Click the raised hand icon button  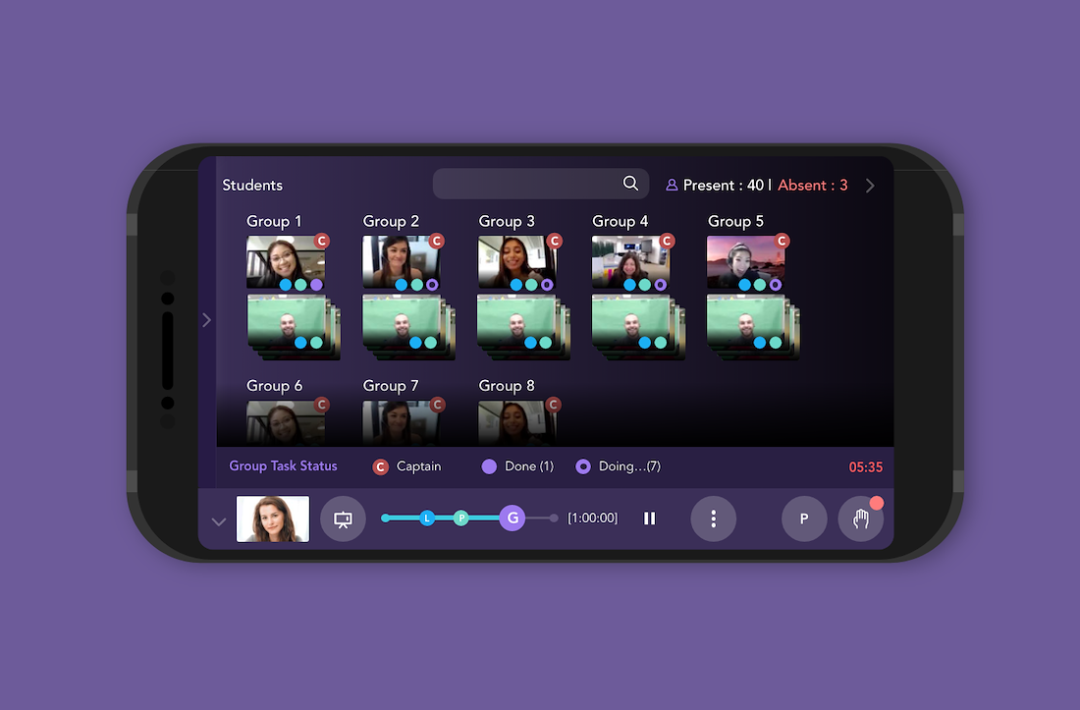(x=860, y=519)
